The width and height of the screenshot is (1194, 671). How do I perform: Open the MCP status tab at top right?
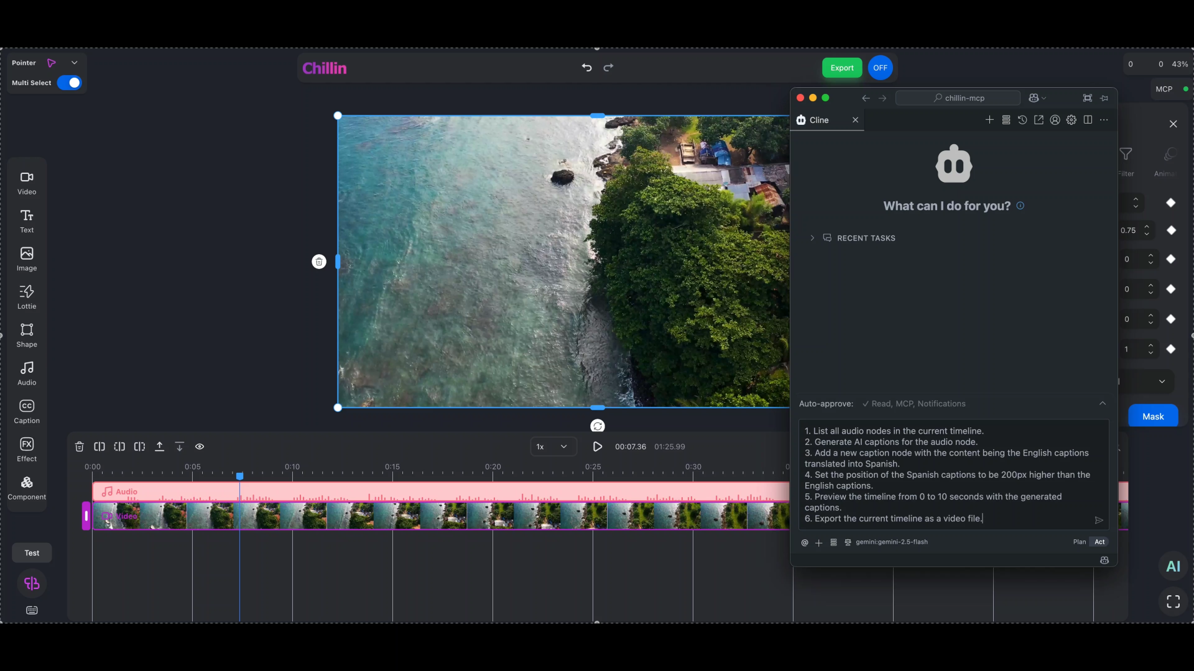pos(1172,89)
